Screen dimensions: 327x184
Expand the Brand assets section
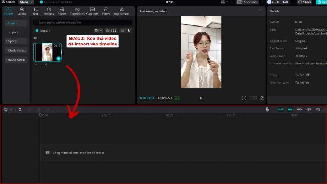[x=16, y=60]
